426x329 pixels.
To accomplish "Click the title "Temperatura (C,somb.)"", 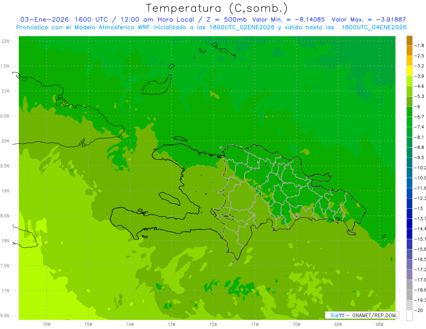I will click(x=217, y=8).
